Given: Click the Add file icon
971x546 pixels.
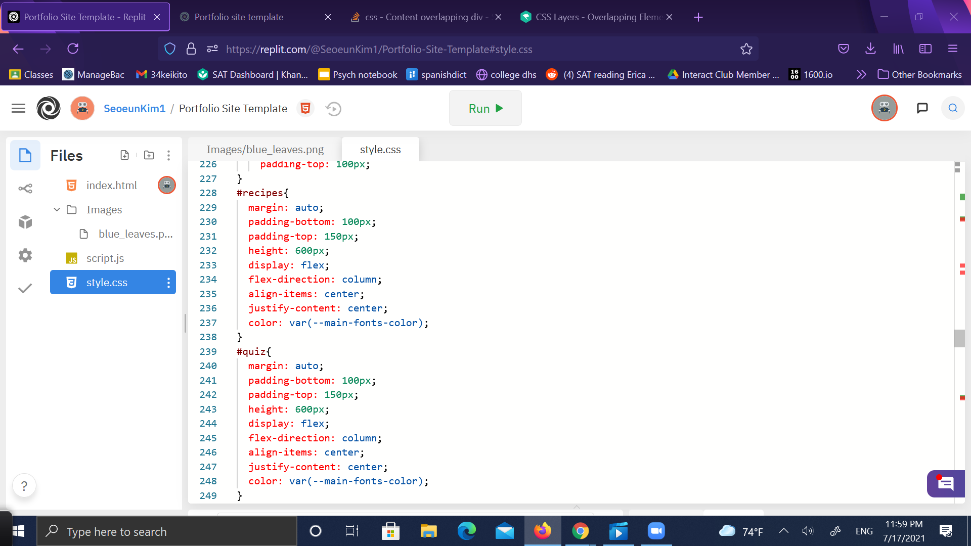Looking at the screenshot, I should [x=124, y=155].
